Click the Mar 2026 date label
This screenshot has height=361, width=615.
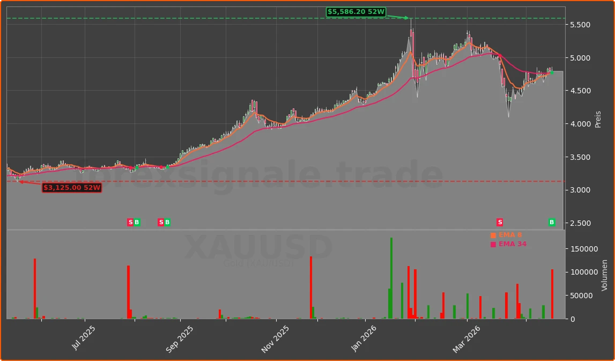(x=465, y=340)
